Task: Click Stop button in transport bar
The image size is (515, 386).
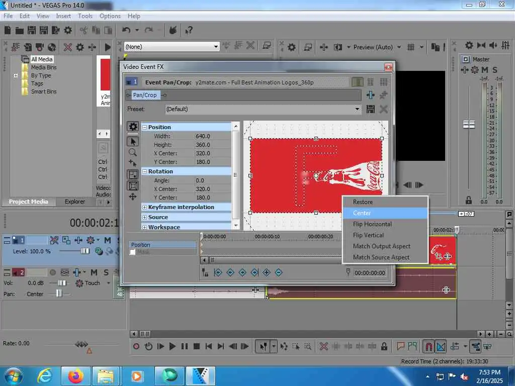Action: coord(197,346)
